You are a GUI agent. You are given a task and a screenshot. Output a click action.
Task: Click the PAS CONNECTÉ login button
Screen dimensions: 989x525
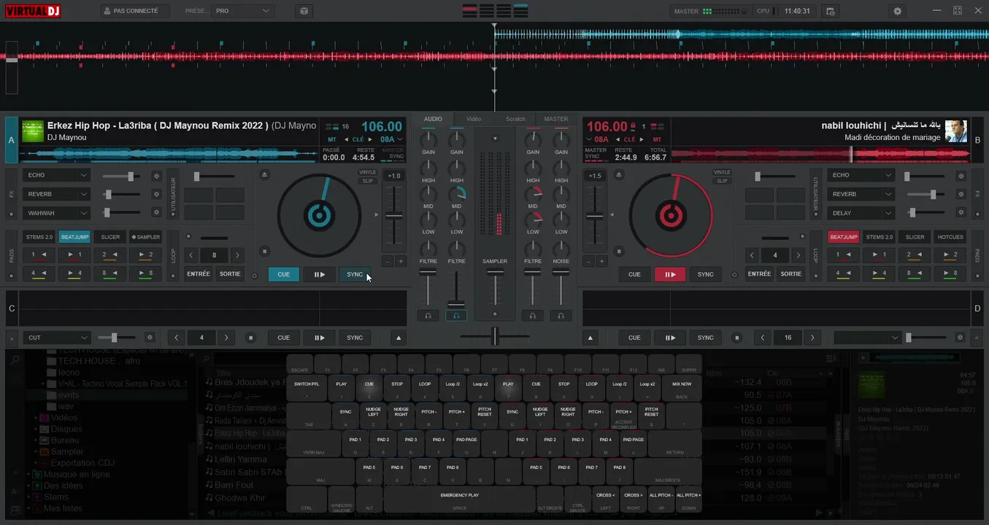(x=135, y=11)
